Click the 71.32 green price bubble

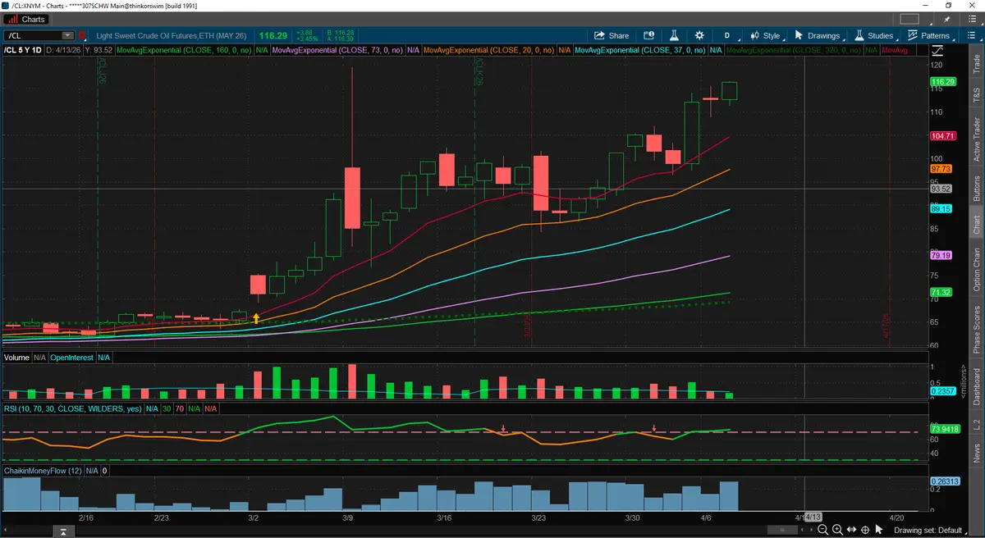(941, 293)
